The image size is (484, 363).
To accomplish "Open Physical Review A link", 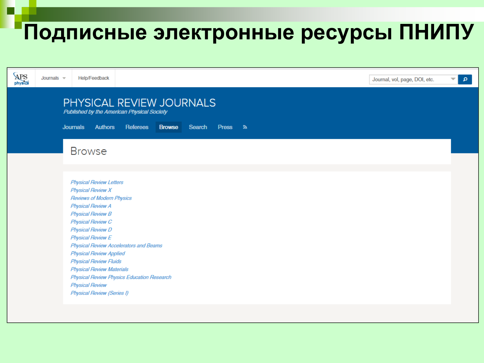I will 91,206.
